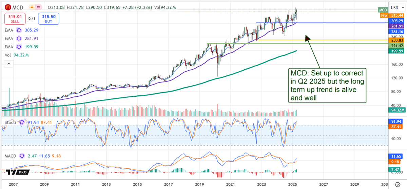Click the blue 281.16 price-axis label
This screenshot has width=407, height=189.
pyautogui.click(x=396, y=31)
